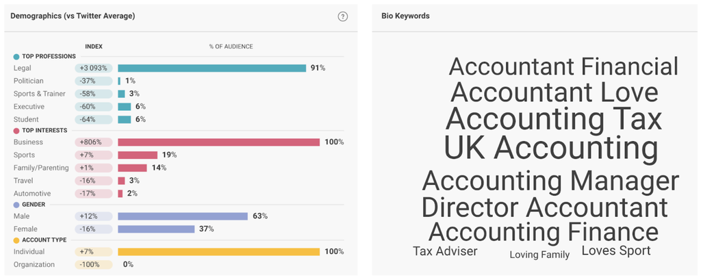Click the Gender purple dot icon
This screenshot has width=701, height=280.
pyautogui.click(x=16, y=204)
